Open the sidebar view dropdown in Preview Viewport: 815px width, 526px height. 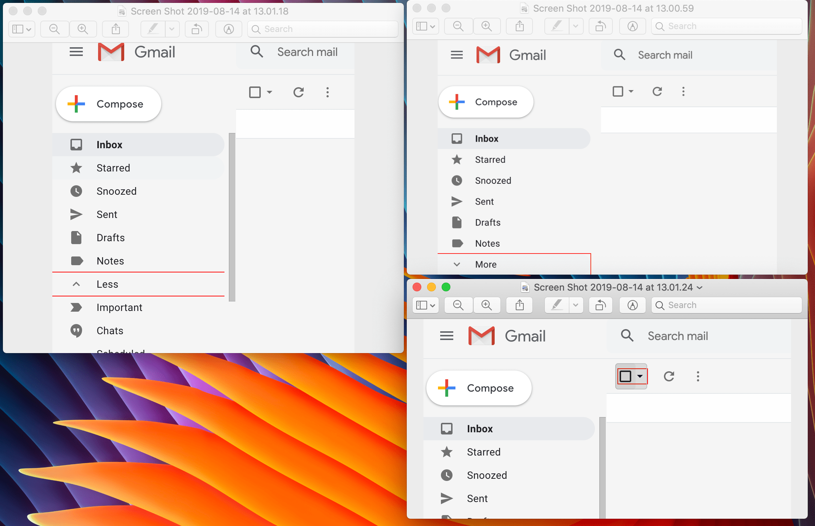point(21,29)
